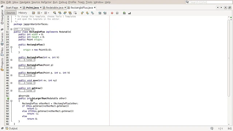Click Previous Bookmark icon
Viewport: 233px width, 131px height.
click(x=82, y=13)
